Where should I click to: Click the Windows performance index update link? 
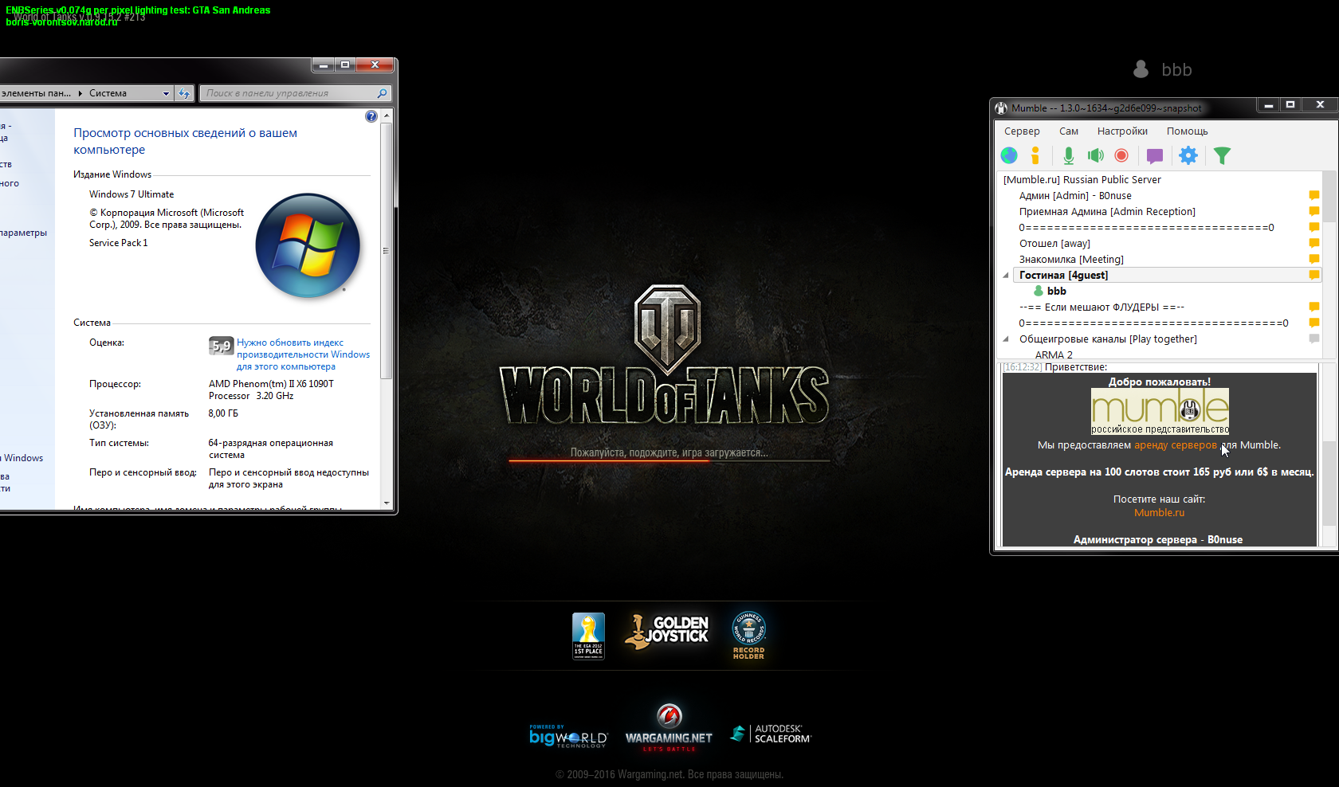pos(303,354)
